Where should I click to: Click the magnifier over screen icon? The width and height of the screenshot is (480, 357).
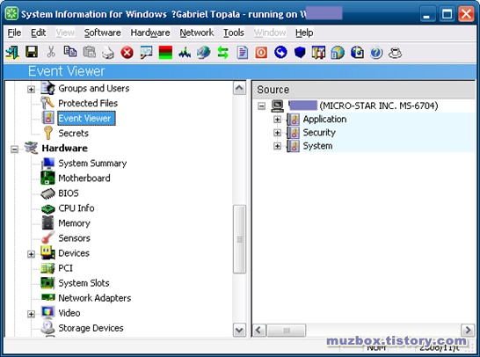pos(146,53)
